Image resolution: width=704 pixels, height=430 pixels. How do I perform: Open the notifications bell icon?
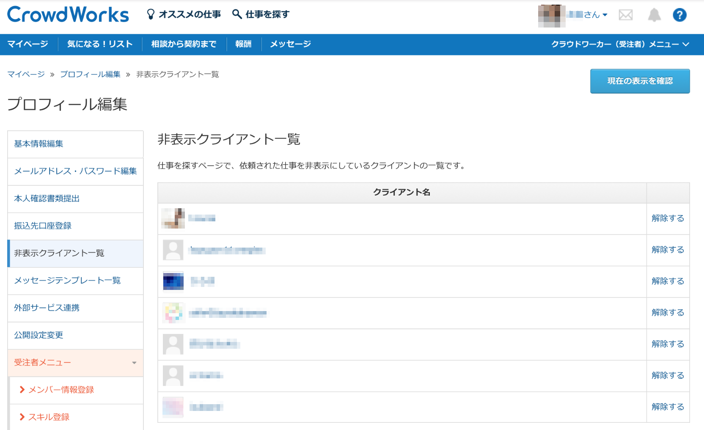(654, 15)
